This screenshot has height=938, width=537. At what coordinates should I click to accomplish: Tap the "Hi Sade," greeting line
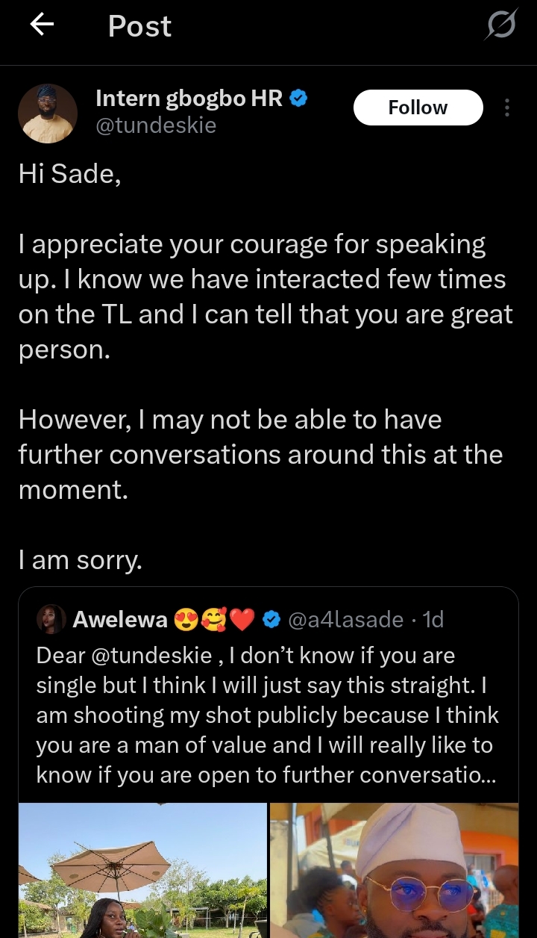[69, 174]
